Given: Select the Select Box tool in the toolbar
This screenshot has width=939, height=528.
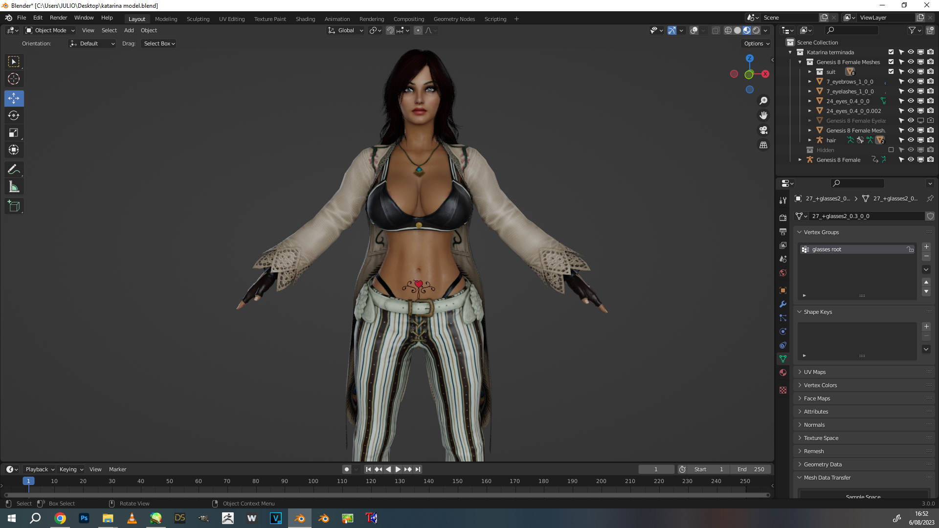Looking at the screenshot, I should coord(14,62).
